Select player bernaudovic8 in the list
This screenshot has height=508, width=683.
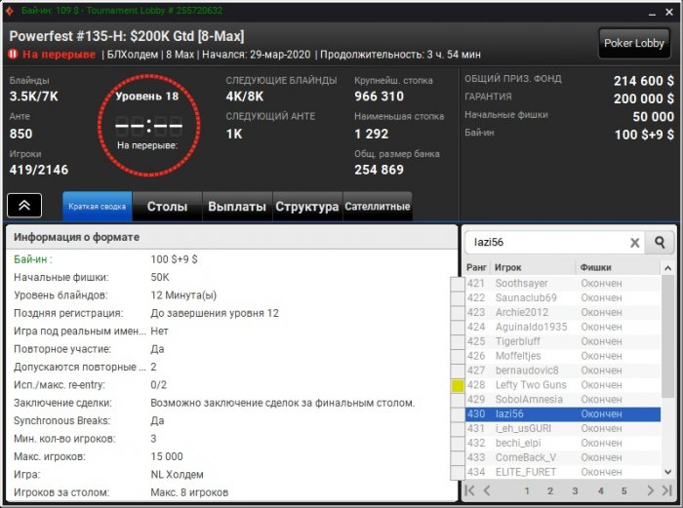(x=563, y=371)
